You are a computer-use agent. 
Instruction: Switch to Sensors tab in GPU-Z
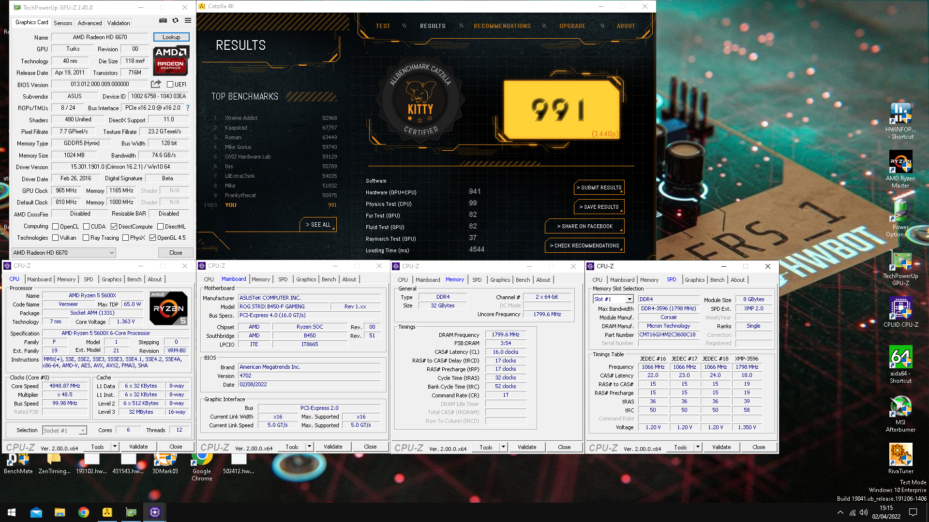point(63,23)
